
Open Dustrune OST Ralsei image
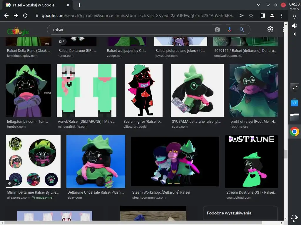coord(252,161)
